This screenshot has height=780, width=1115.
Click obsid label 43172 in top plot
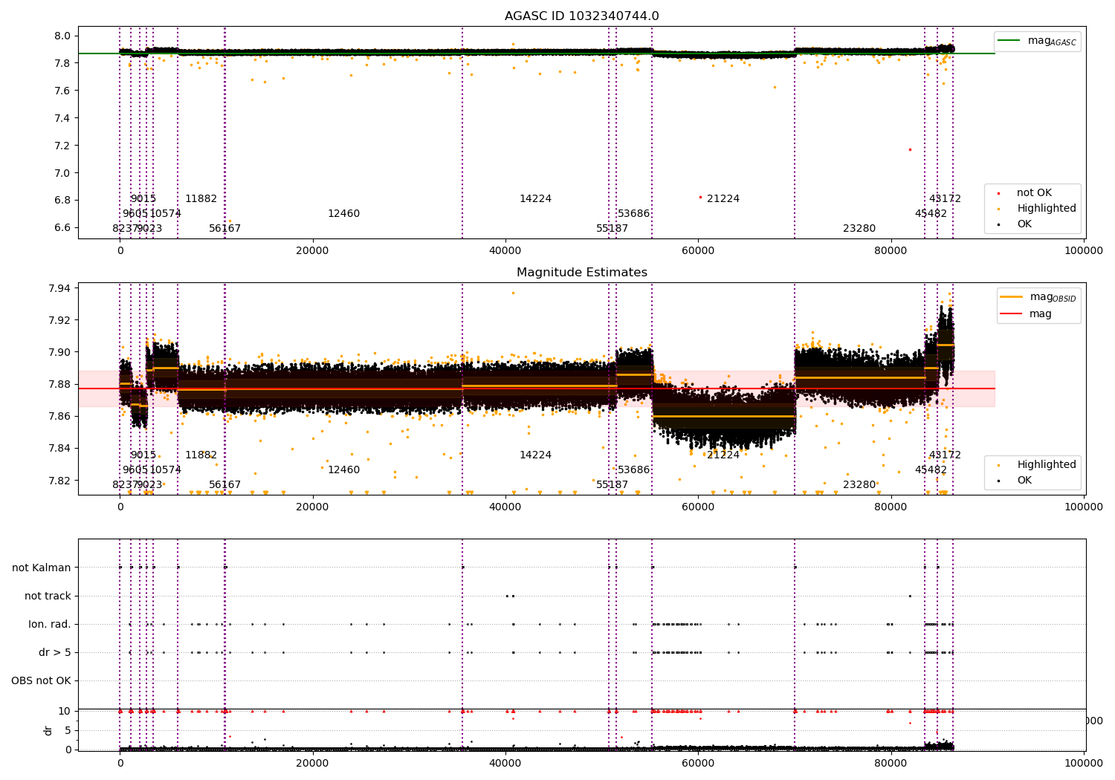(945, 199)
